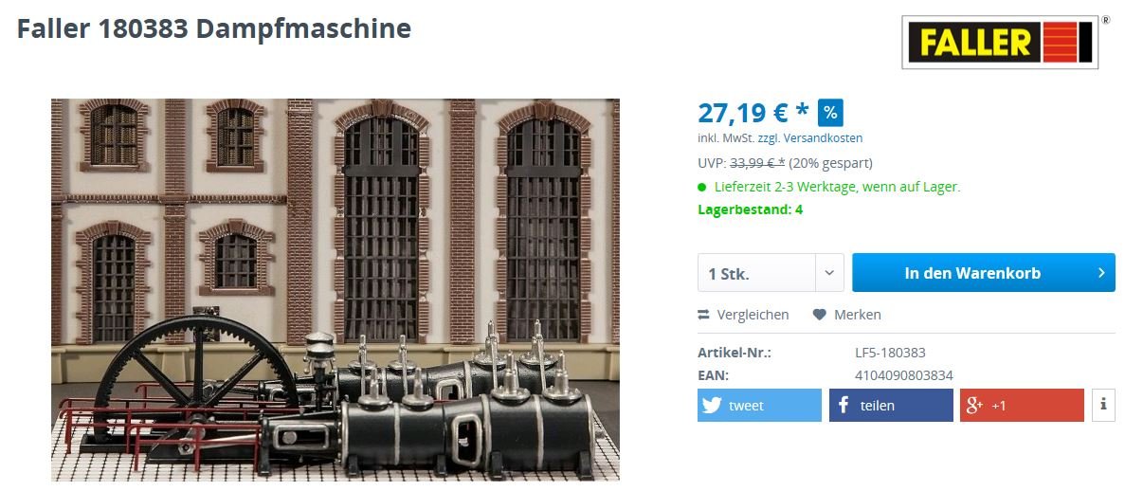Share via the teilen button

click(891, 406)
